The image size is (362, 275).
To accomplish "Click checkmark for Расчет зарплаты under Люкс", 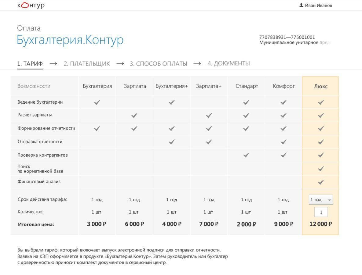I will (321, 115).
